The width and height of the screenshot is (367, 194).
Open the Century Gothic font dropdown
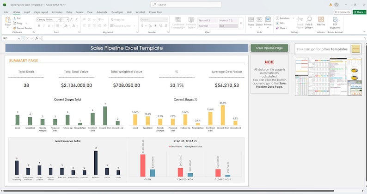pos(59,20)
